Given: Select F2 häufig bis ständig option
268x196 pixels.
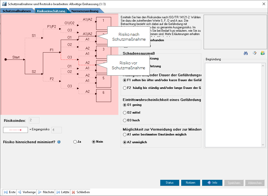Looking at the screenshot, I should pyautogui.click(x=125, y=88).
